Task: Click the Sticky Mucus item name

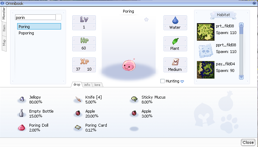Action: coord(153,97)
